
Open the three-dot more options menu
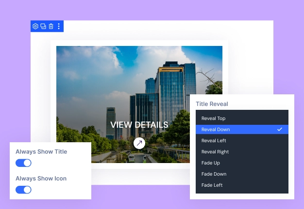click(x=59, y=27)
